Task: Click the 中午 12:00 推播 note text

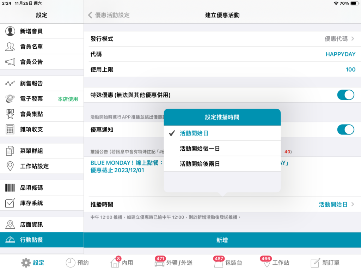Action: click(166, 217)
